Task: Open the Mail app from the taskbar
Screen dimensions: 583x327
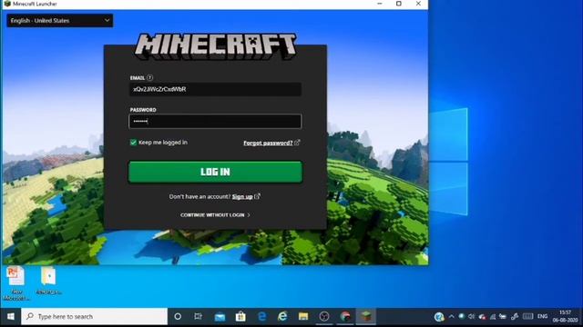Action: pos(220,317)
